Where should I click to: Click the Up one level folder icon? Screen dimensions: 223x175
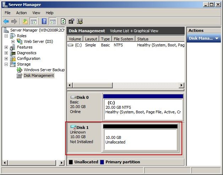(x=25, y=22)
